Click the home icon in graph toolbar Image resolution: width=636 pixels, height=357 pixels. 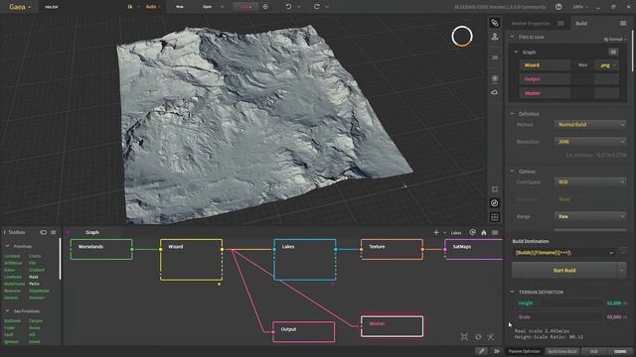coord(484,232)
